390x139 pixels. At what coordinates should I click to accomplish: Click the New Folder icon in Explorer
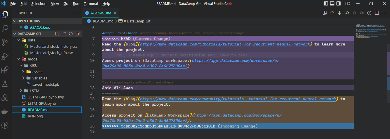(64, 34)
